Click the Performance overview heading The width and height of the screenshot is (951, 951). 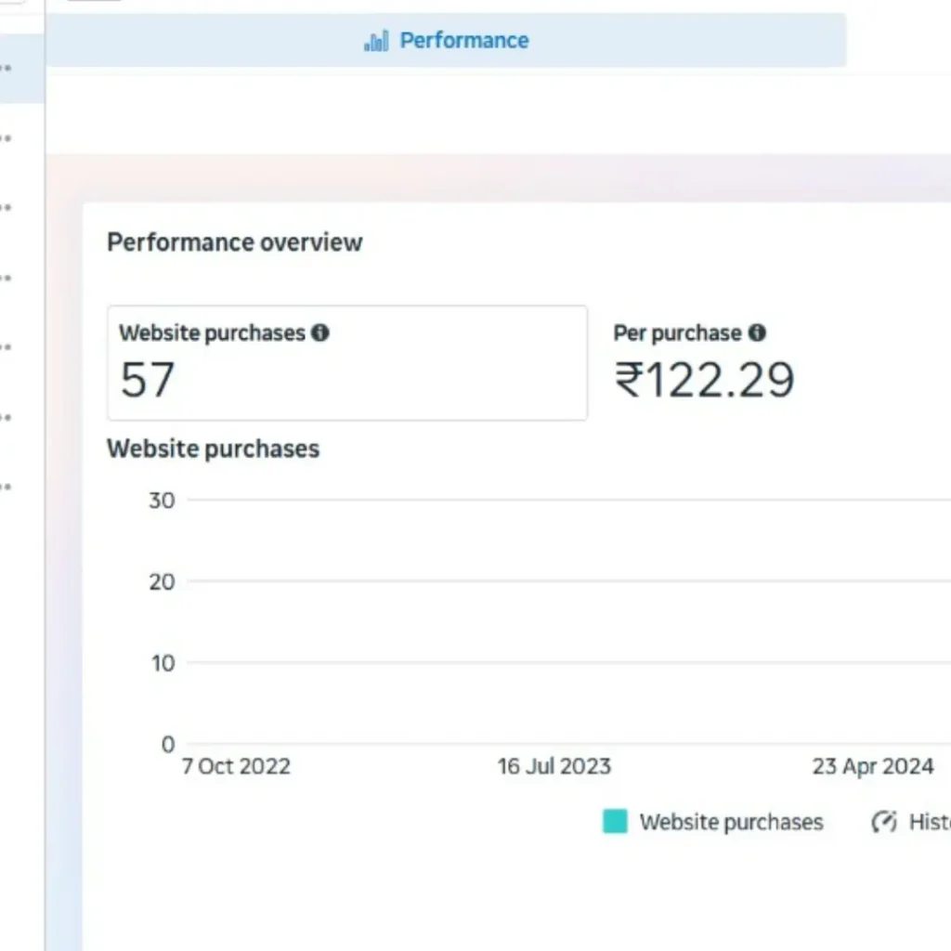click(235, 242)
